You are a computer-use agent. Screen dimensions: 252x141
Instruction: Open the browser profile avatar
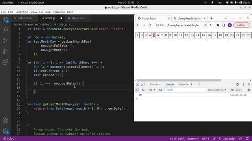(x=230, y=25)
